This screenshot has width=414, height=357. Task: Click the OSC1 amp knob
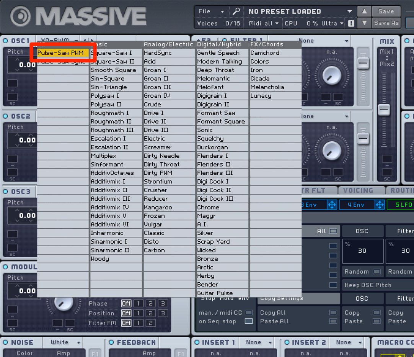tap(332, 76)
